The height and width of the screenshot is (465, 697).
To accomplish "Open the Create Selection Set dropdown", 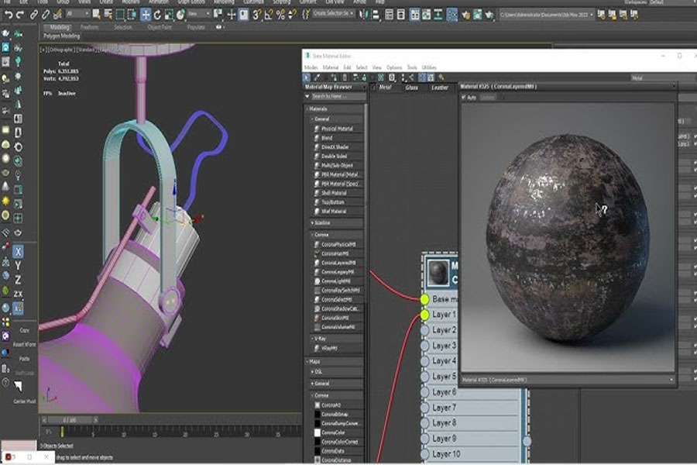I will click(x=333, y=14).
